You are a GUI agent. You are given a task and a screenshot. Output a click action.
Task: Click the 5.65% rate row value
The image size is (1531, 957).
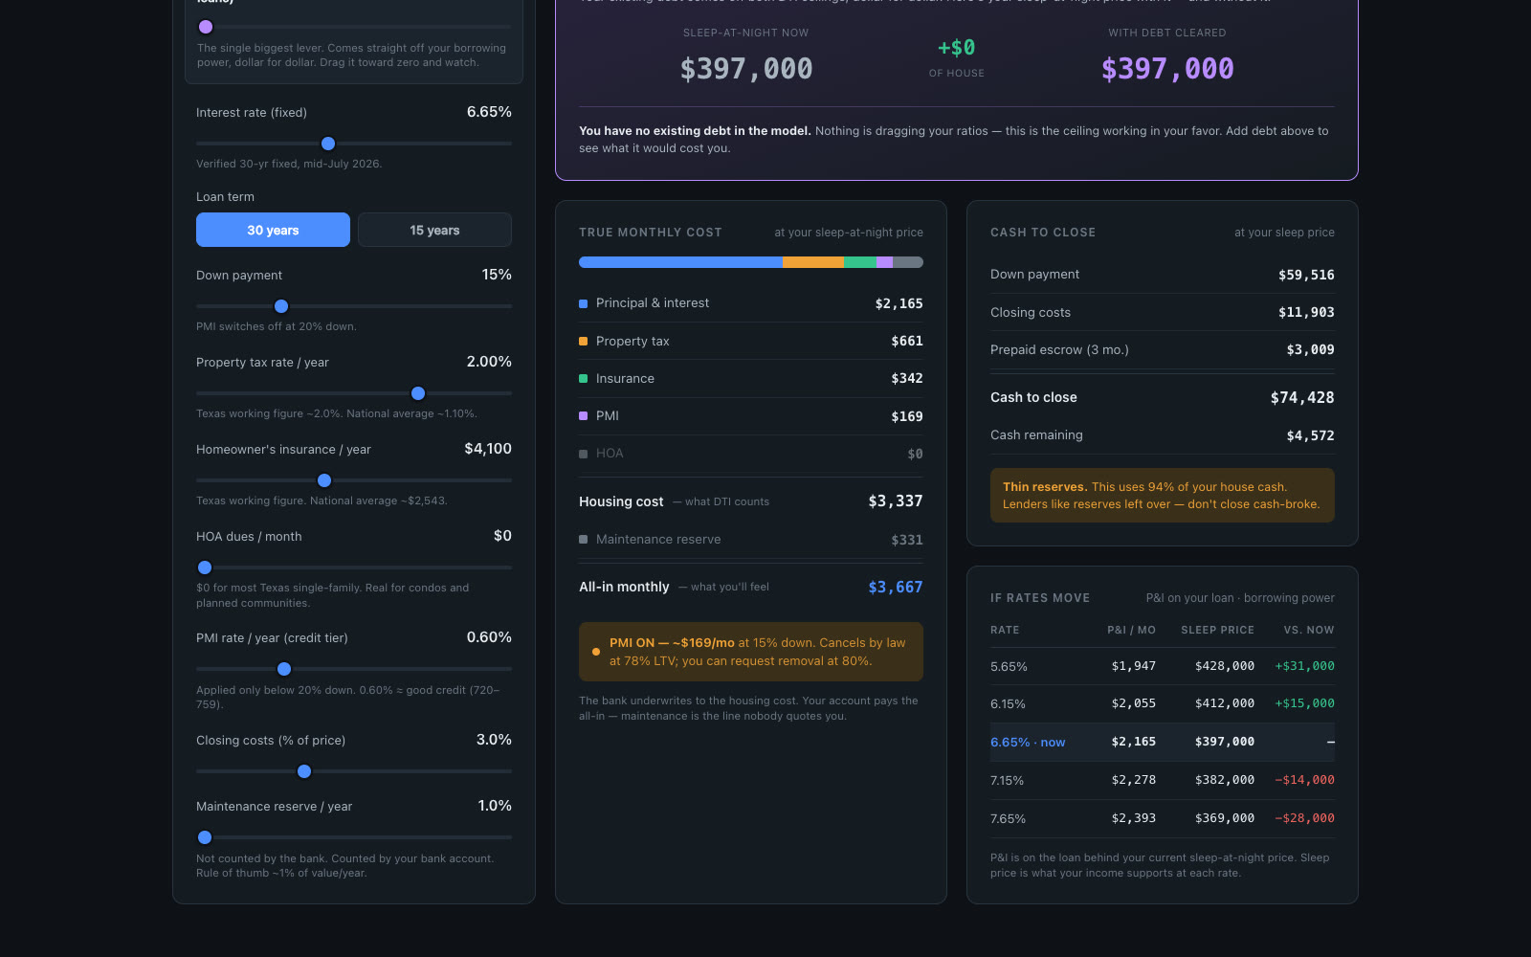click(x=1009, y=666)
